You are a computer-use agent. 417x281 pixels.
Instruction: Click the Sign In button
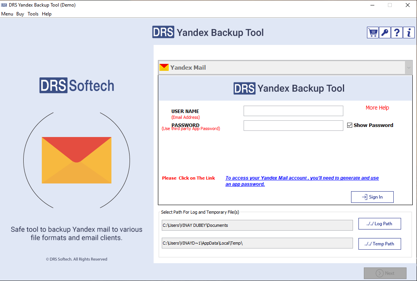click(372, 197)
